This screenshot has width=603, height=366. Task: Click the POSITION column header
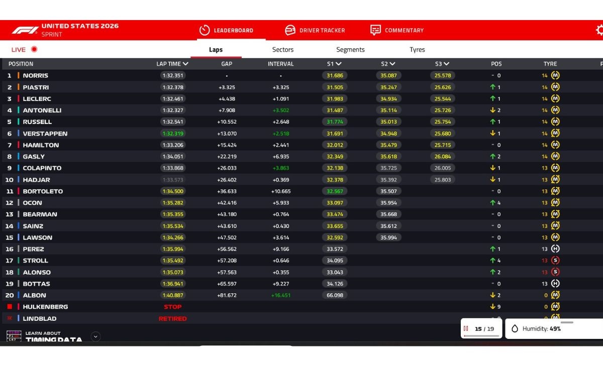pyautogui.click(x=21, y=64)
